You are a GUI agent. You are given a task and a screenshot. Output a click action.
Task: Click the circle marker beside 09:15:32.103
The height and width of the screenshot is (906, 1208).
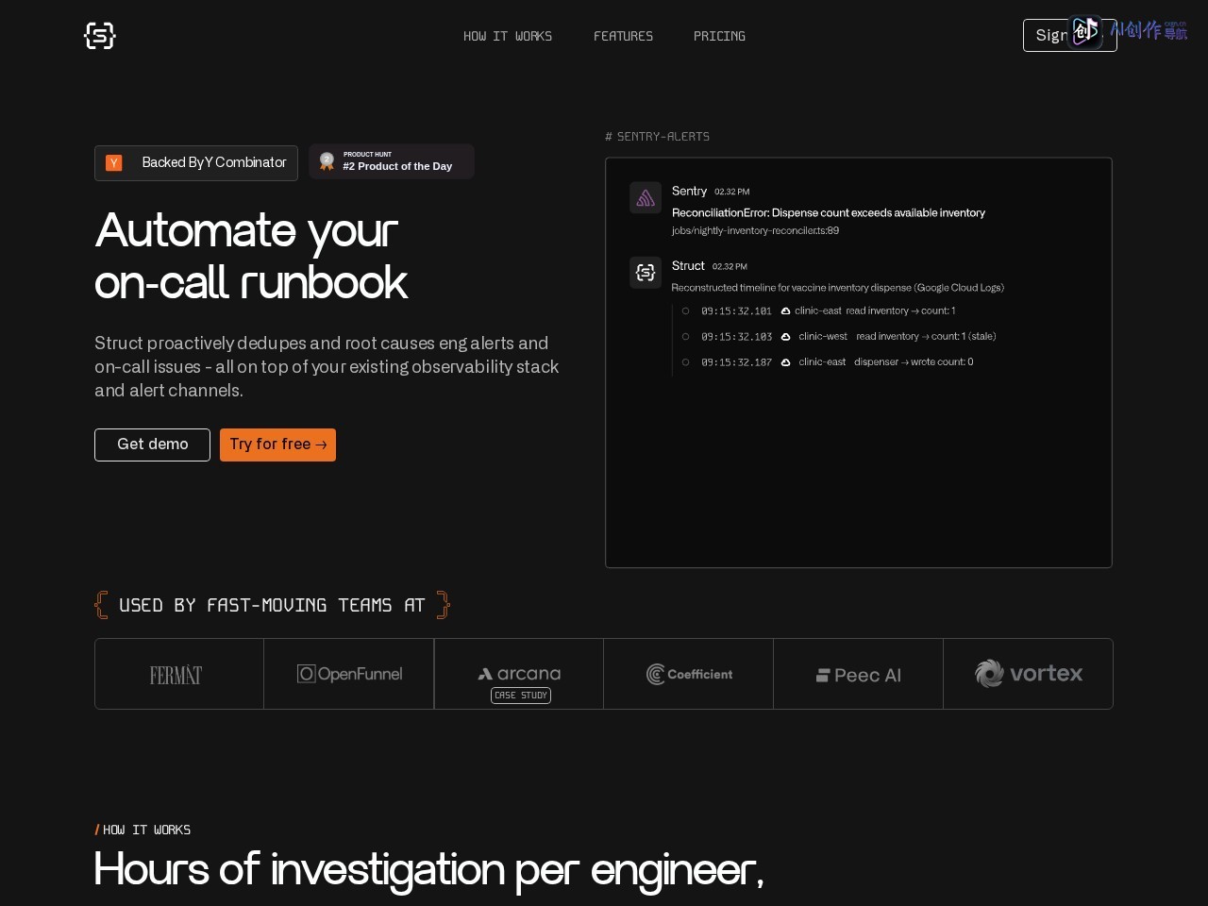tap(685, 336)
